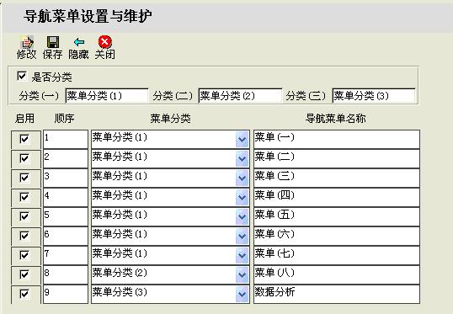
Task: Click the 关闭 (close) red X icon
Action: pos(105,42)
